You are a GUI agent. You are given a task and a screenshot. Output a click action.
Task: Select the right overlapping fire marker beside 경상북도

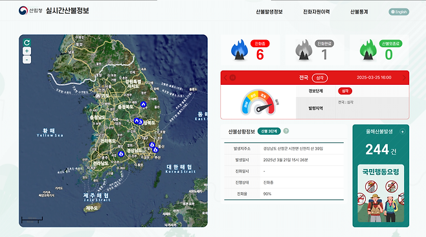(140, 122)
